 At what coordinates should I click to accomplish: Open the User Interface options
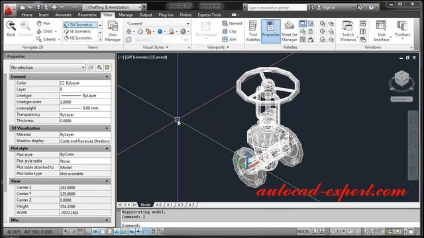pos(382,31)
